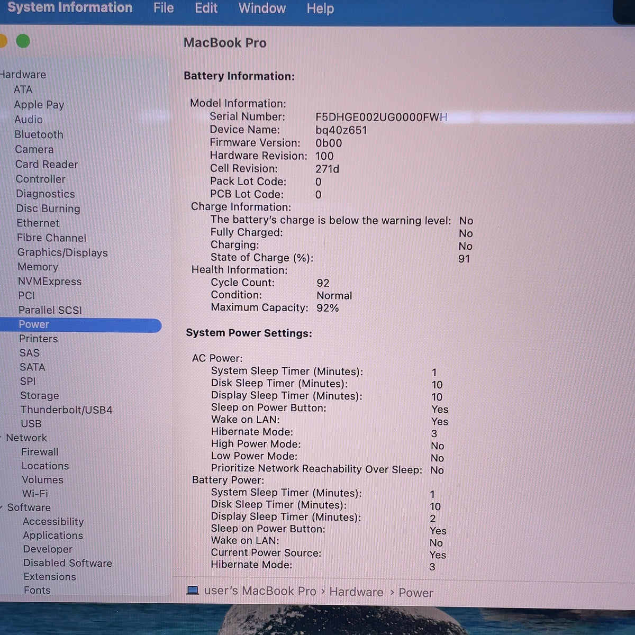Image resolution: width=635 pixels, height=635 pixels.
Task: Click Power in the path bar
Action: pos(416,593)
